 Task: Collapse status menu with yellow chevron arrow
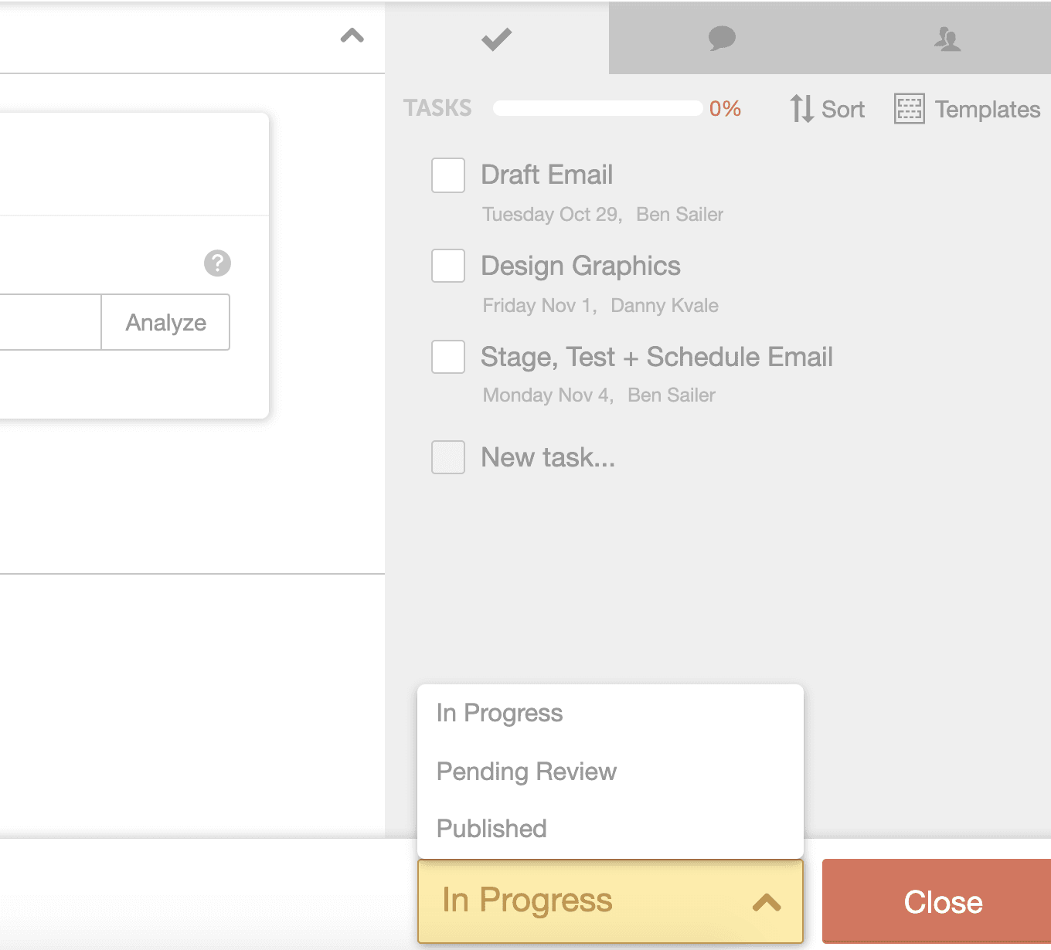pyautogui.click(x=767, y=902)
